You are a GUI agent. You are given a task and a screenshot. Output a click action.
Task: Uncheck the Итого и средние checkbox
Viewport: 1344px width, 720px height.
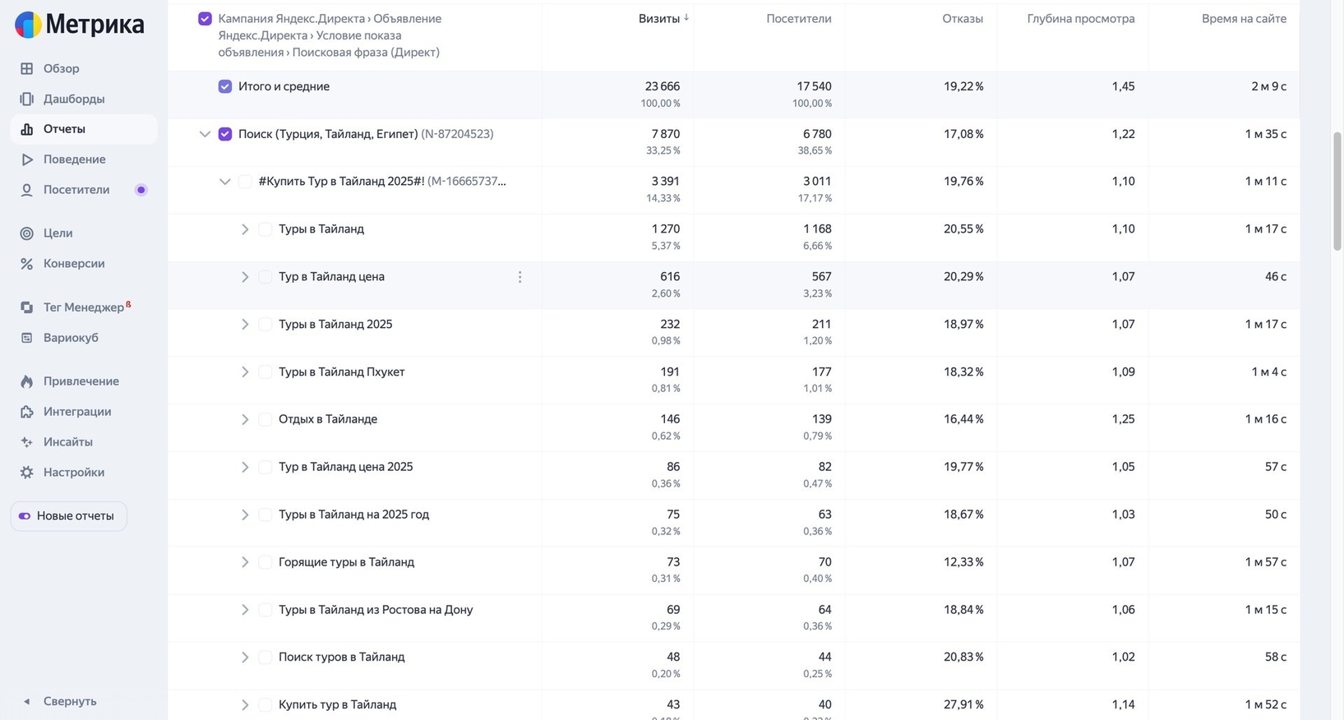pyautogui.click(x=225, y=87)
